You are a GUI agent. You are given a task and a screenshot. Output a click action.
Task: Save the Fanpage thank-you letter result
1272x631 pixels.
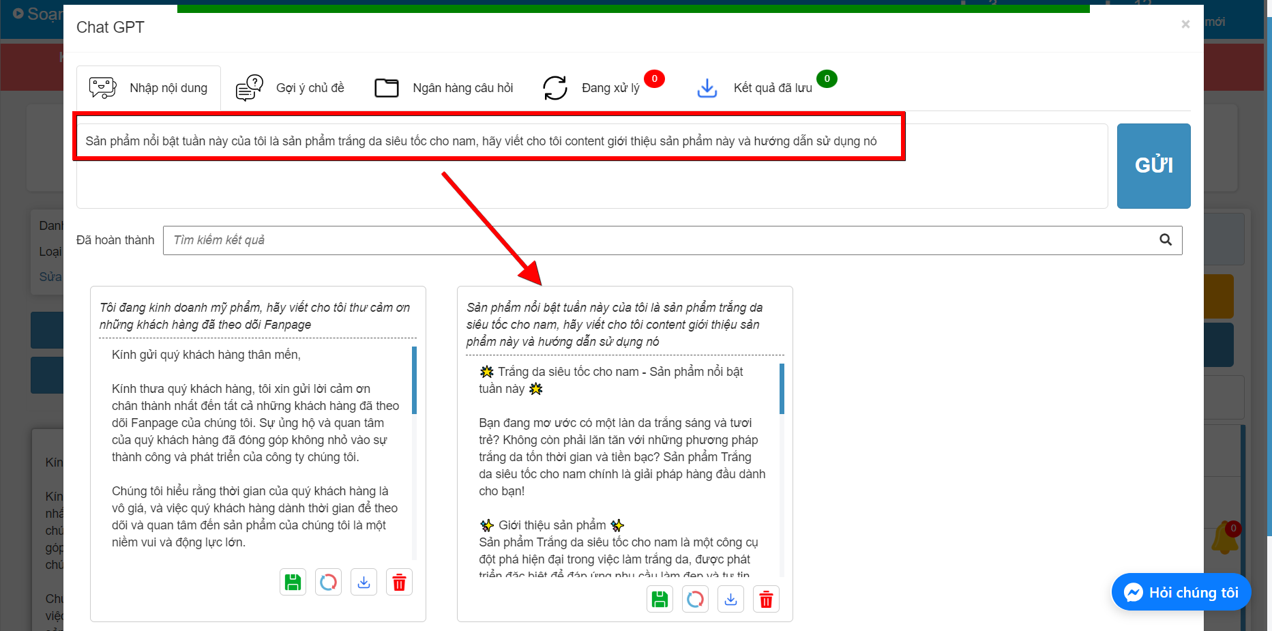pos(293,583)
